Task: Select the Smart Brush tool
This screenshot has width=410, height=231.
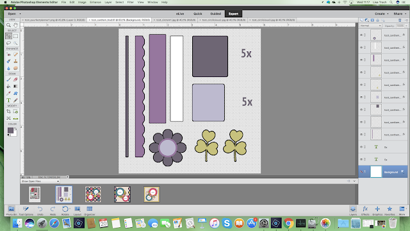Action: tap(8, 61)
